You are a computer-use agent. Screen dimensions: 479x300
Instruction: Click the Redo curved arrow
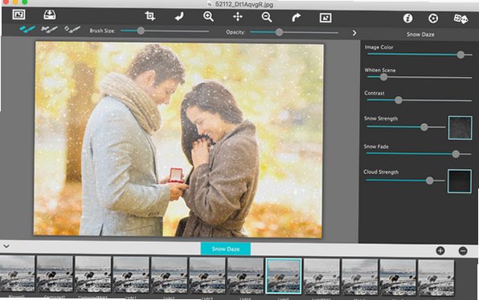296,18
